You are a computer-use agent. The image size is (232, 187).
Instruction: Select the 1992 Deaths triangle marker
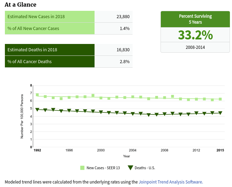pos(37,110)
